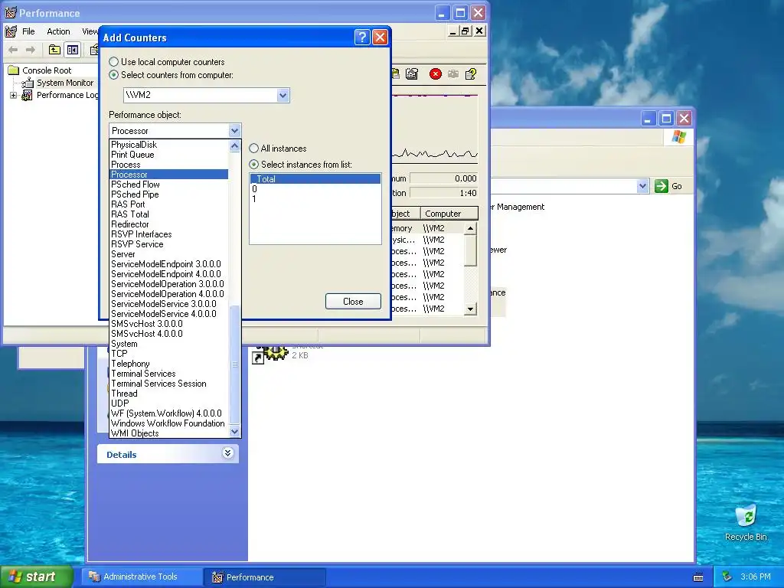Click the Update Data camera icon
The image size is (784, 588).
(x=453, y=74)
